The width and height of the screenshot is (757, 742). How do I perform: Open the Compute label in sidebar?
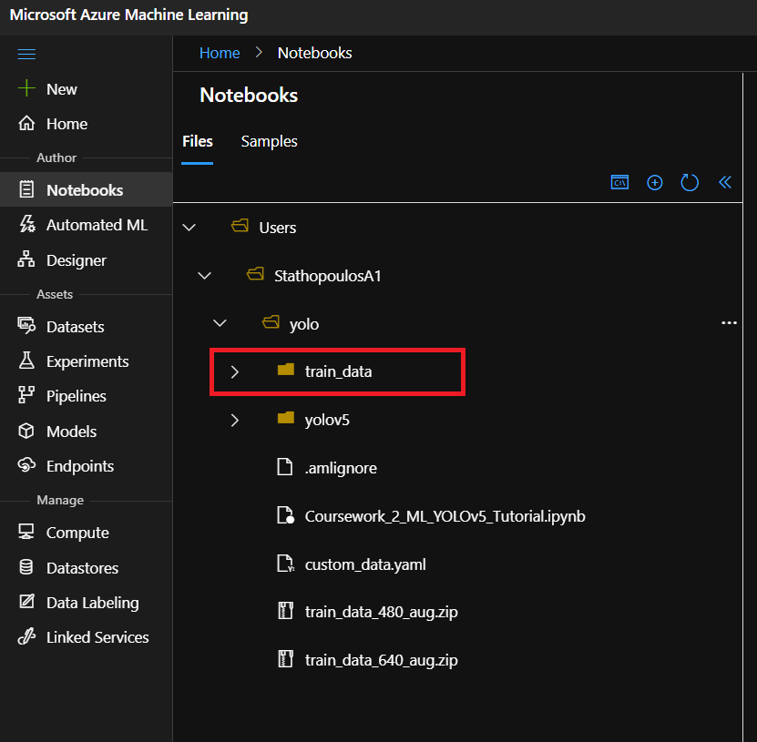click(x=77, y=534)
